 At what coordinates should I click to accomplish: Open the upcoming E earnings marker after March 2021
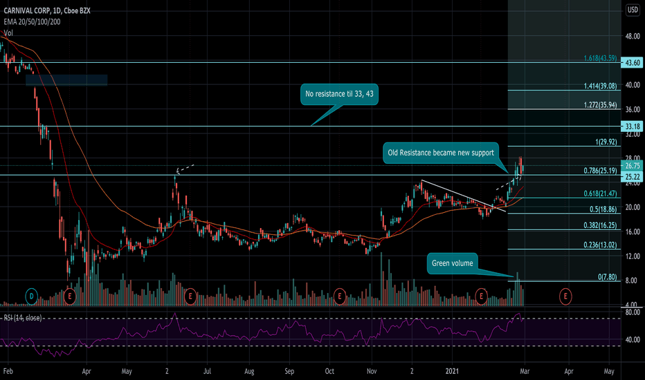(x=565, y=296)
